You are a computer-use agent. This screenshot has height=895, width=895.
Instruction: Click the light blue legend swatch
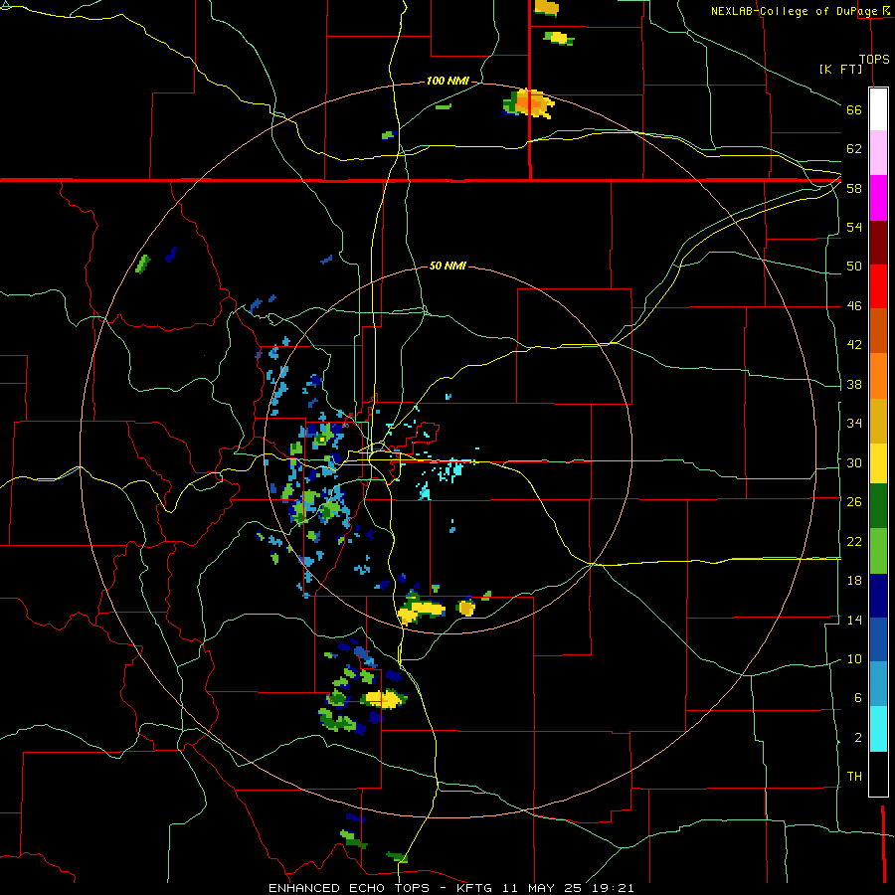pos(878,684)
